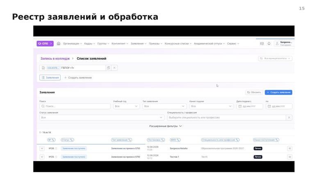Viewport: 328px width, 184px height.
Task: Select the Создать заявление tab
Action: (78, 78)
